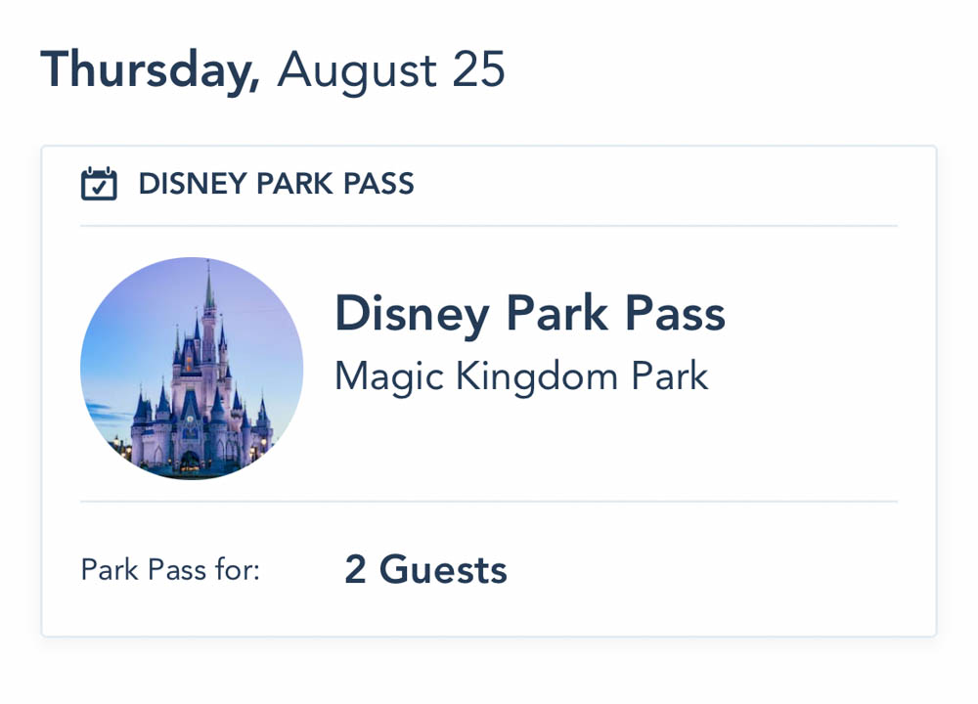The image size is (978, 704).
Task: Click the divider line below card header
Action: coord(489,226)
